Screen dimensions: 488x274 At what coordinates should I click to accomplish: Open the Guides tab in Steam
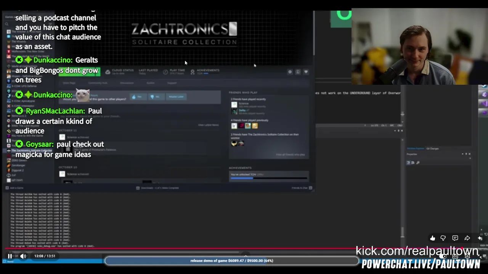[x=151, y=83]
